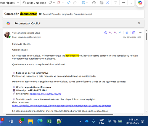Image resolution: width=148 pixels, height=126 pixels.
Task: Expand the ribbon with the chevron at toolbar end
Action: (x=131, y=4)
